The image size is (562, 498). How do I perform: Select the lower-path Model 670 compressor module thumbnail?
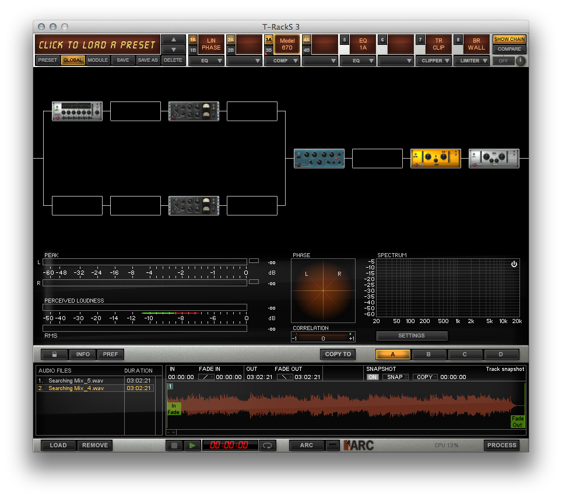coord(194,206)
